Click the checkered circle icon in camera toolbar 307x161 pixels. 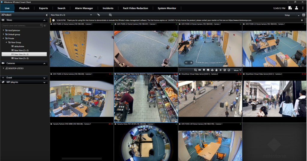[225, 70]
